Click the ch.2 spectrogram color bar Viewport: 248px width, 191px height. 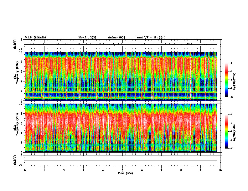pos(226,131)
